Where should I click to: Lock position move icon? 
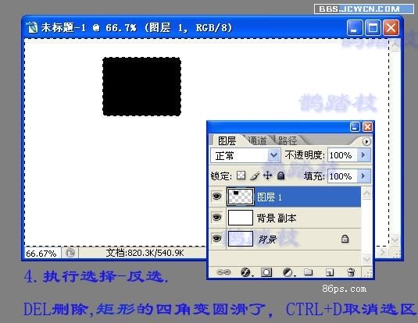point(267,176)
